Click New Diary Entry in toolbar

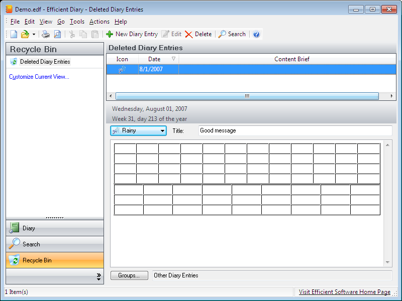(x=132, y=34)
